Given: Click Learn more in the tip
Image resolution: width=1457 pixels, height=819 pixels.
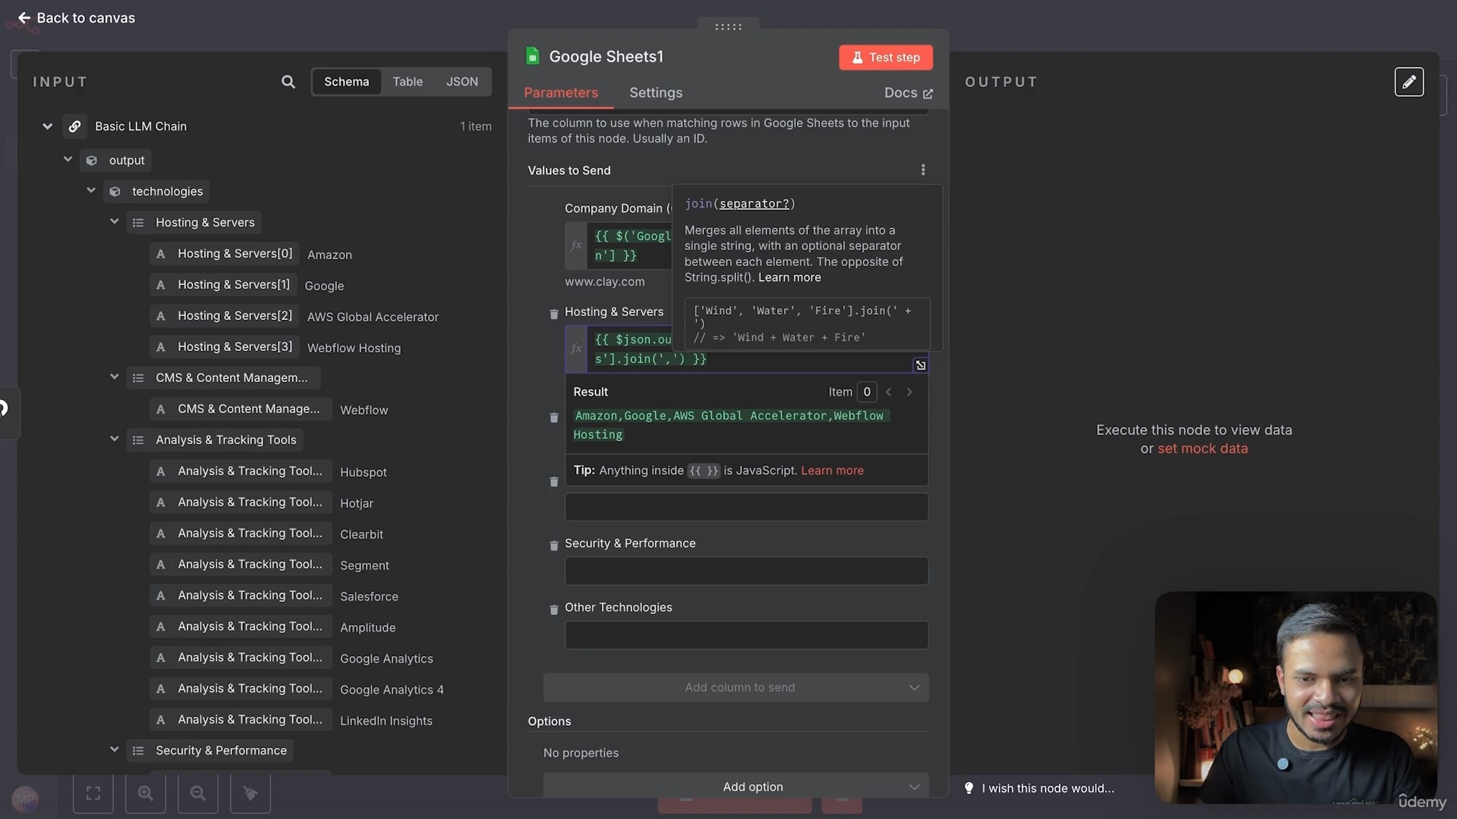Looking at the screenshot, I should coord(832,471).
